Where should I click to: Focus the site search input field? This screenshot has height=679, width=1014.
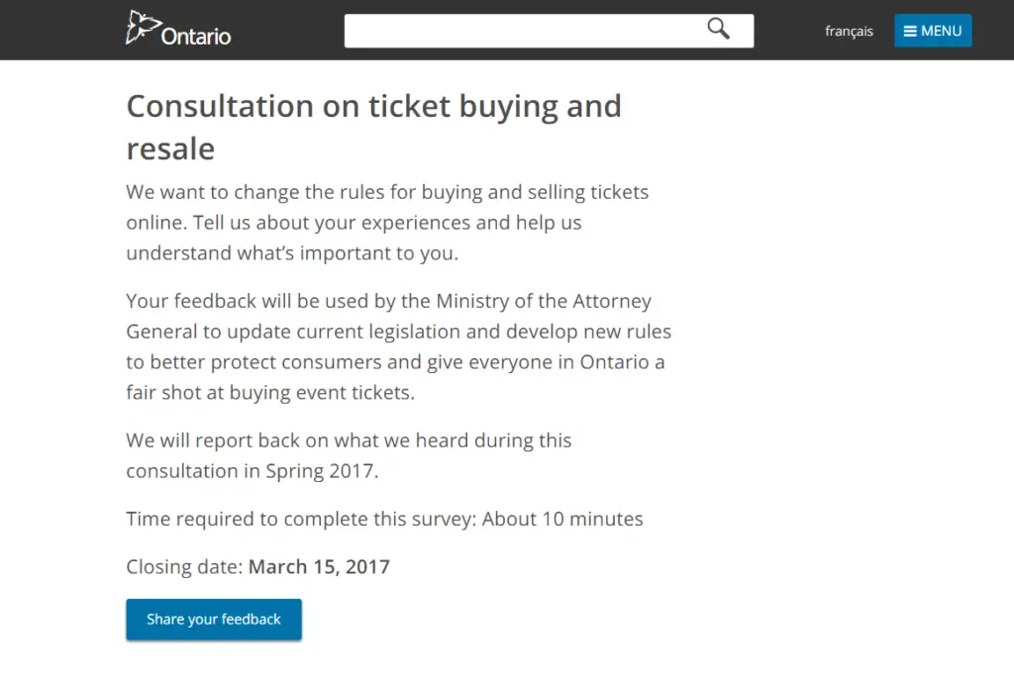click(549, 31)
